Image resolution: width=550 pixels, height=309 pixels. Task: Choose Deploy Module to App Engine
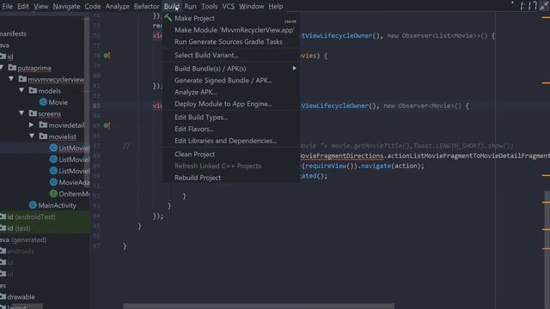[x=231, y=104]
